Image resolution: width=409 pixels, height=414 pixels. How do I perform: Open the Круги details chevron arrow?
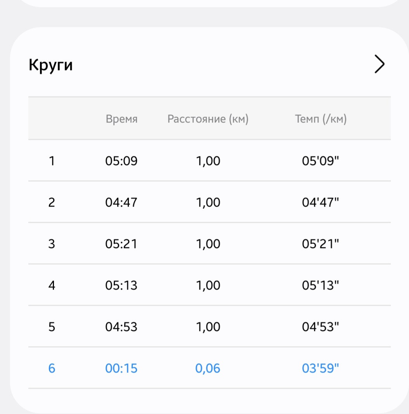(x=380, y=64)
